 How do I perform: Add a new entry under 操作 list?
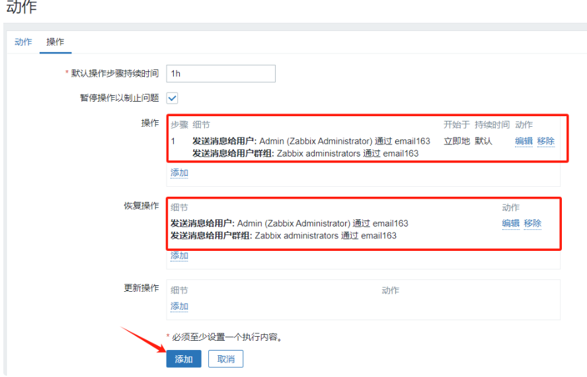pyautogui.click(x=179, y=173)
